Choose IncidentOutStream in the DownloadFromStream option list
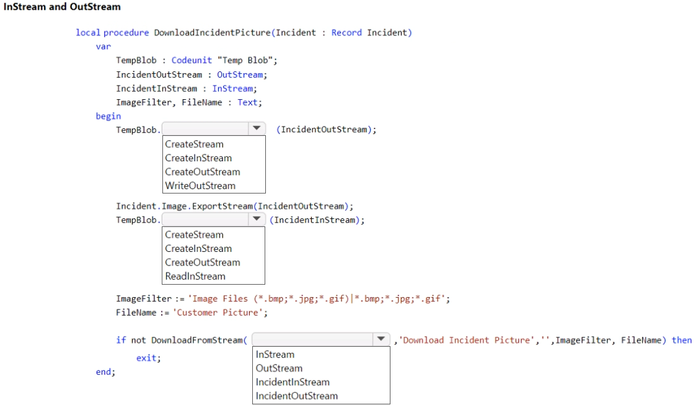Screen dimensions: 696x405 pos(296,396)
